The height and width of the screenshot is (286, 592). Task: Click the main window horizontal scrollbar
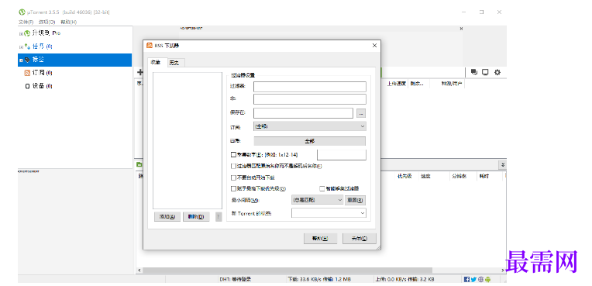tap(287, 270)
